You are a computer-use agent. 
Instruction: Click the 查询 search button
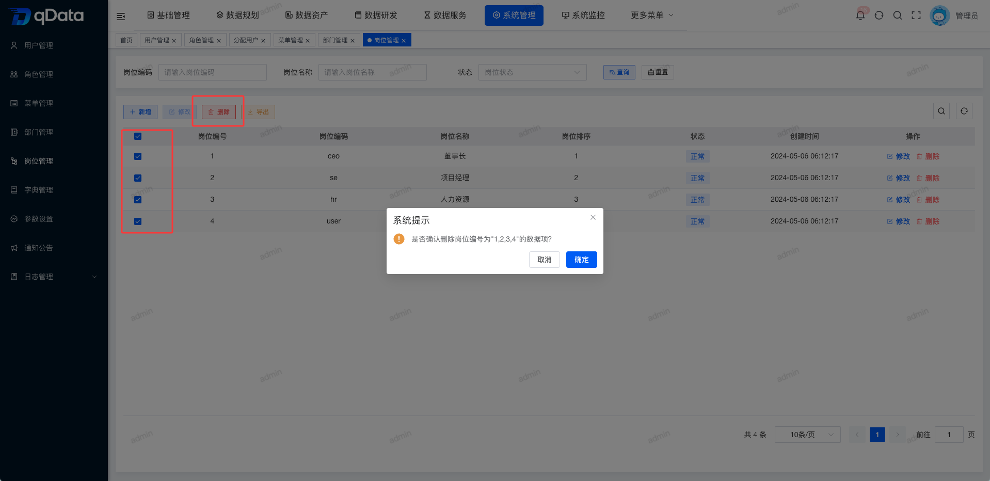click(619, 72)
